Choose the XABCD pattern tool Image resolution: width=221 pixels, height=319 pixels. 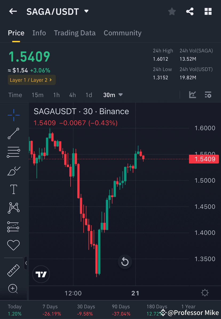[x=13, y=208]
